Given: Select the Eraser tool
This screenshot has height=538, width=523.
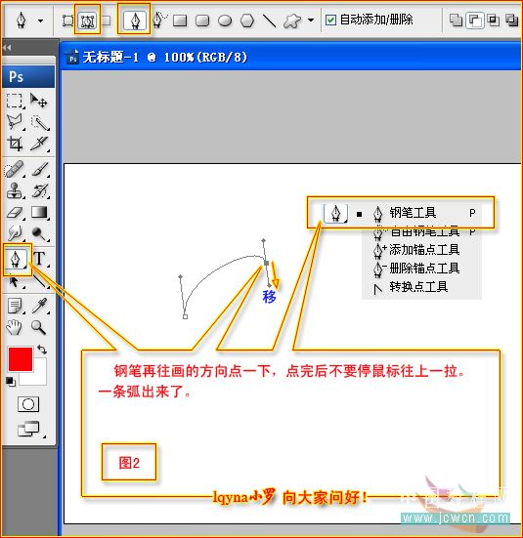Looking at the screenshot, I should click(15, 213).
